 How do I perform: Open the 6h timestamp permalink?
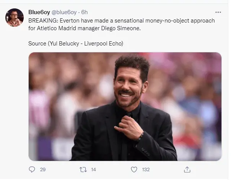pos(85,12)
